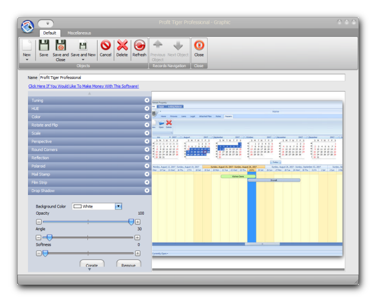Click the Opacity slider handle
Screen dimensions: 379x305
[131, 222]
